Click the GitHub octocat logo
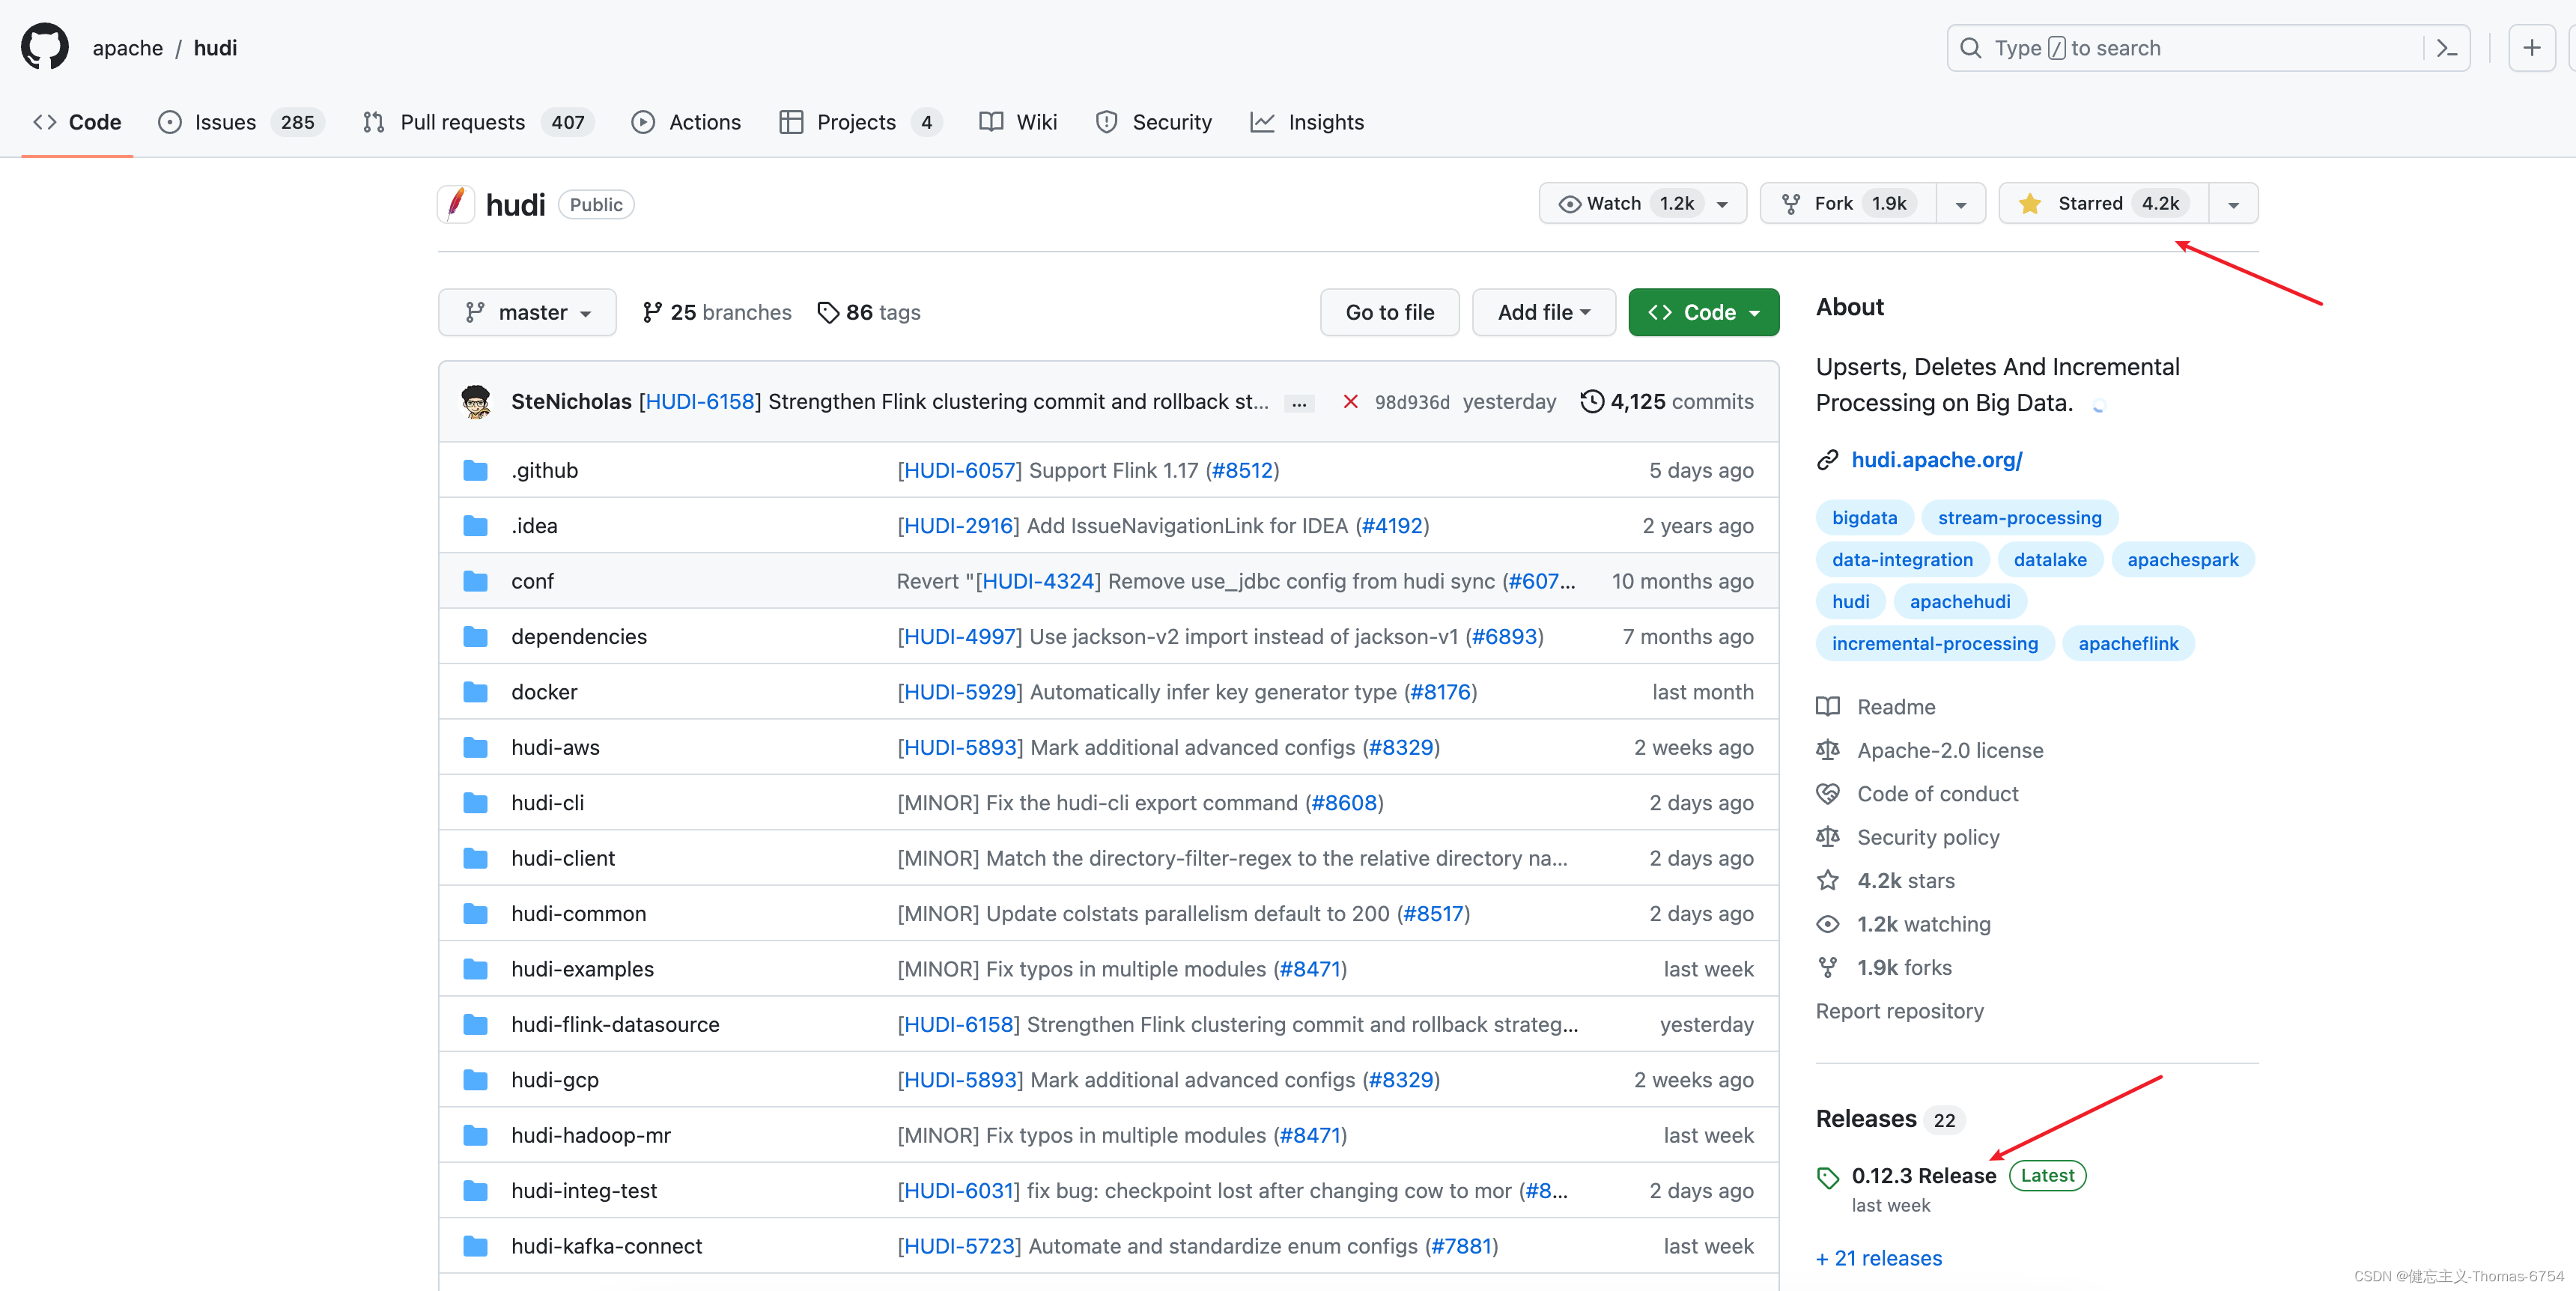Viewport: 2576px width, 1291px height. tap(44, 46)
